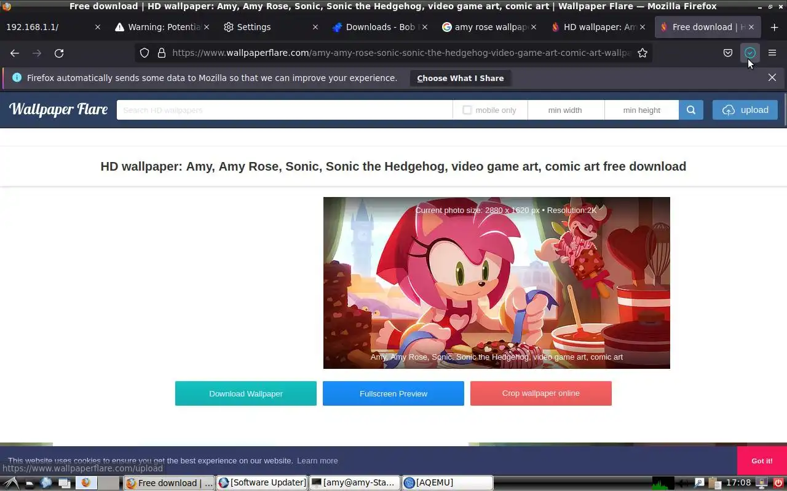787x491 pixels.
Task: Close the 192.168.1.1 tab
Action: click(x=98, y=27)
